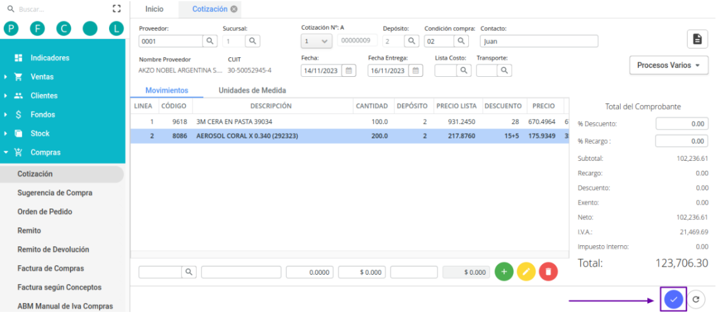Select row 3M CERA EN PASTA 39034

tap(350, 122)
